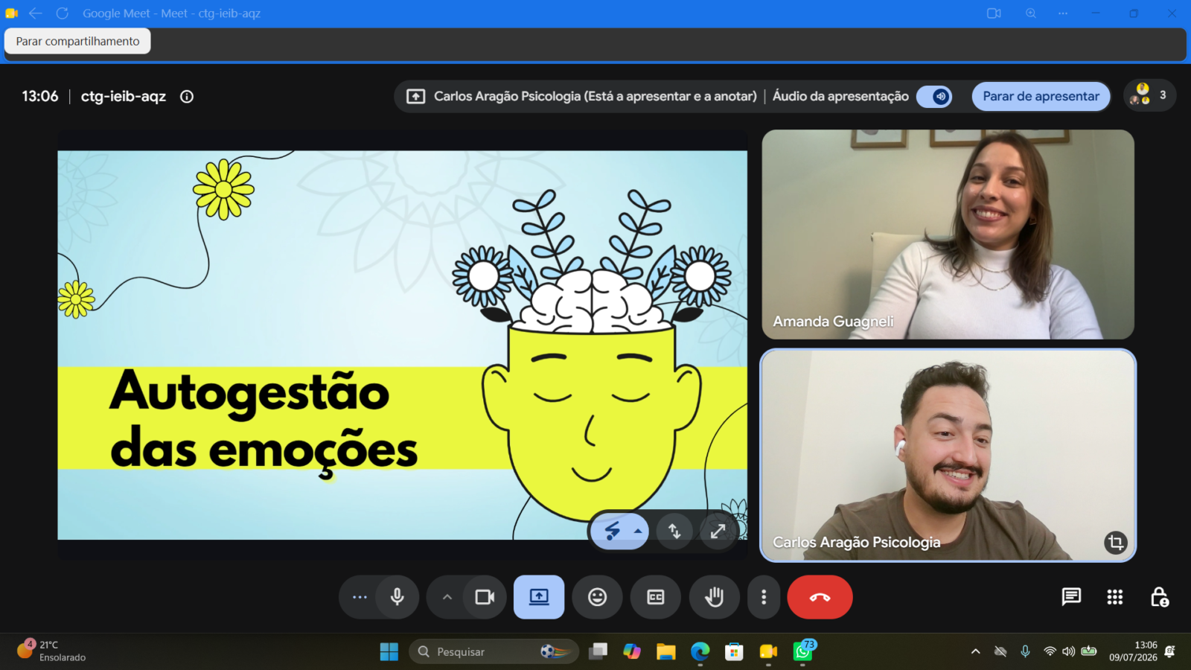Select Amanda Guagneli's video tile
1191x670 pixels.
pyautogui.click(x=948, y=234)
